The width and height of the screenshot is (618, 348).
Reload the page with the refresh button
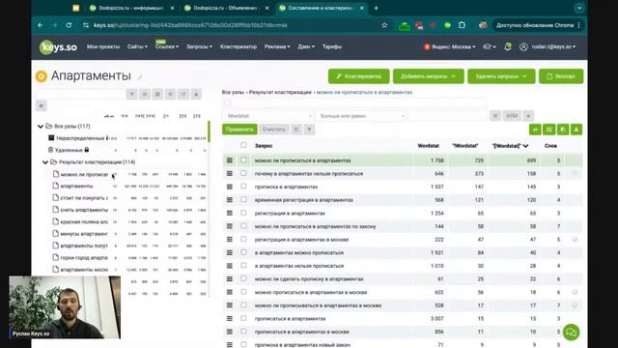pyautogui.click(x=69, y=25)
